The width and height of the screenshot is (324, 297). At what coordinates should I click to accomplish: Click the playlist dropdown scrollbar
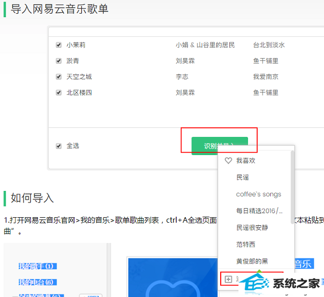(x=292, y=187)
